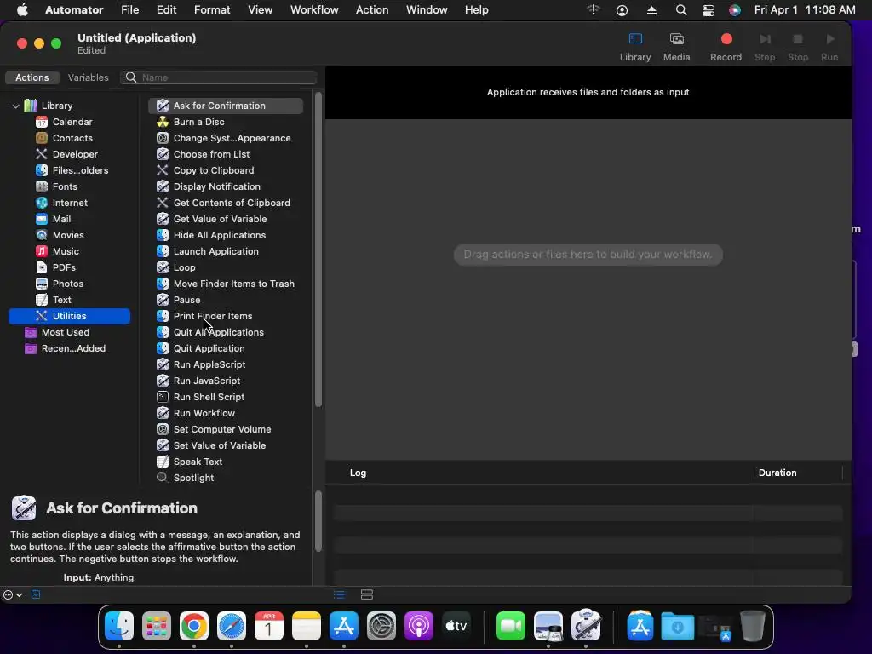Open the Media browser

tap(676, 47)
